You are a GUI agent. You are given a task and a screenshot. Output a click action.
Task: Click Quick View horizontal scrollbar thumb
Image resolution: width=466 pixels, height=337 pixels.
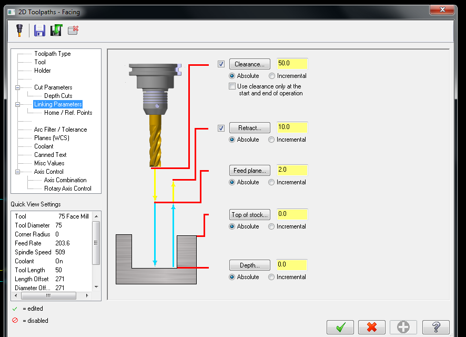coord(48,295)
